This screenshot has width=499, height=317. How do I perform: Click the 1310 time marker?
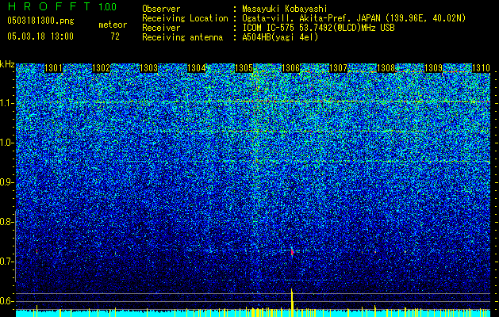click(481, 68)
